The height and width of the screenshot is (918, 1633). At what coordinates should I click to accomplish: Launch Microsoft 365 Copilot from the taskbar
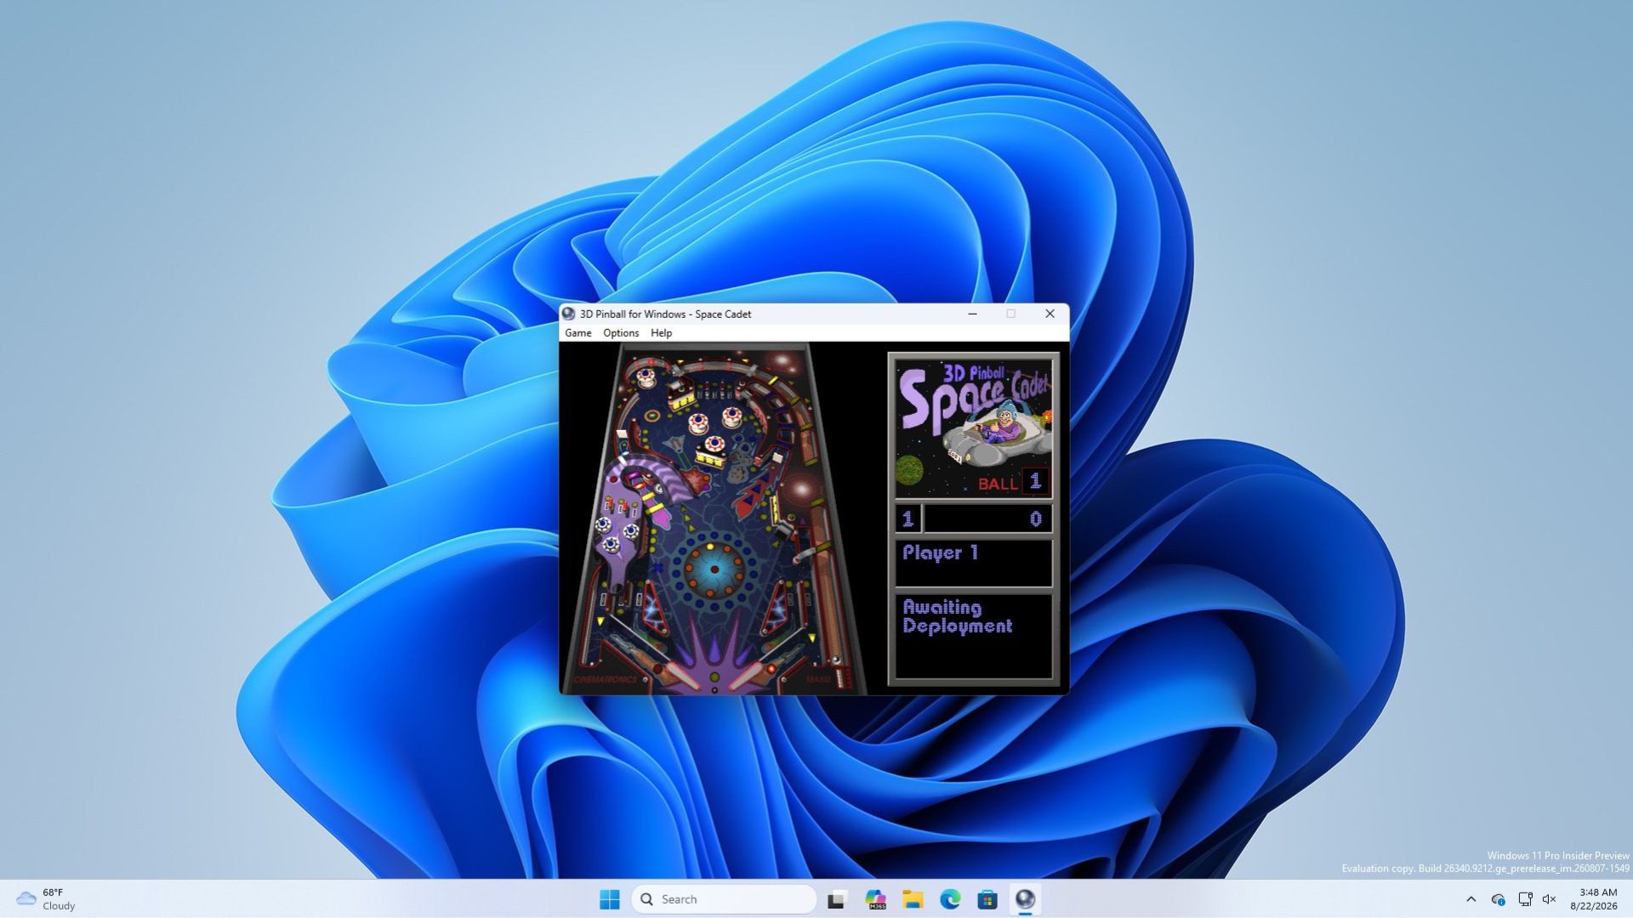click(875, 899)
